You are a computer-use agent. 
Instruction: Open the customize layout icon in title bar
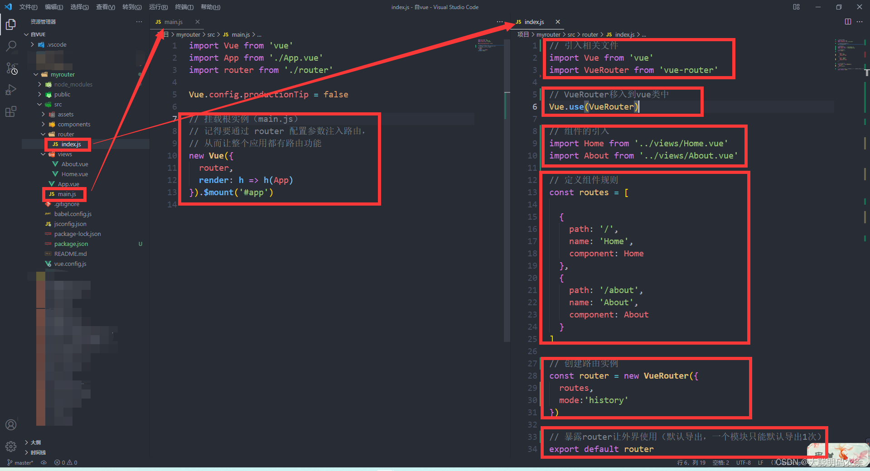point(796,7)
